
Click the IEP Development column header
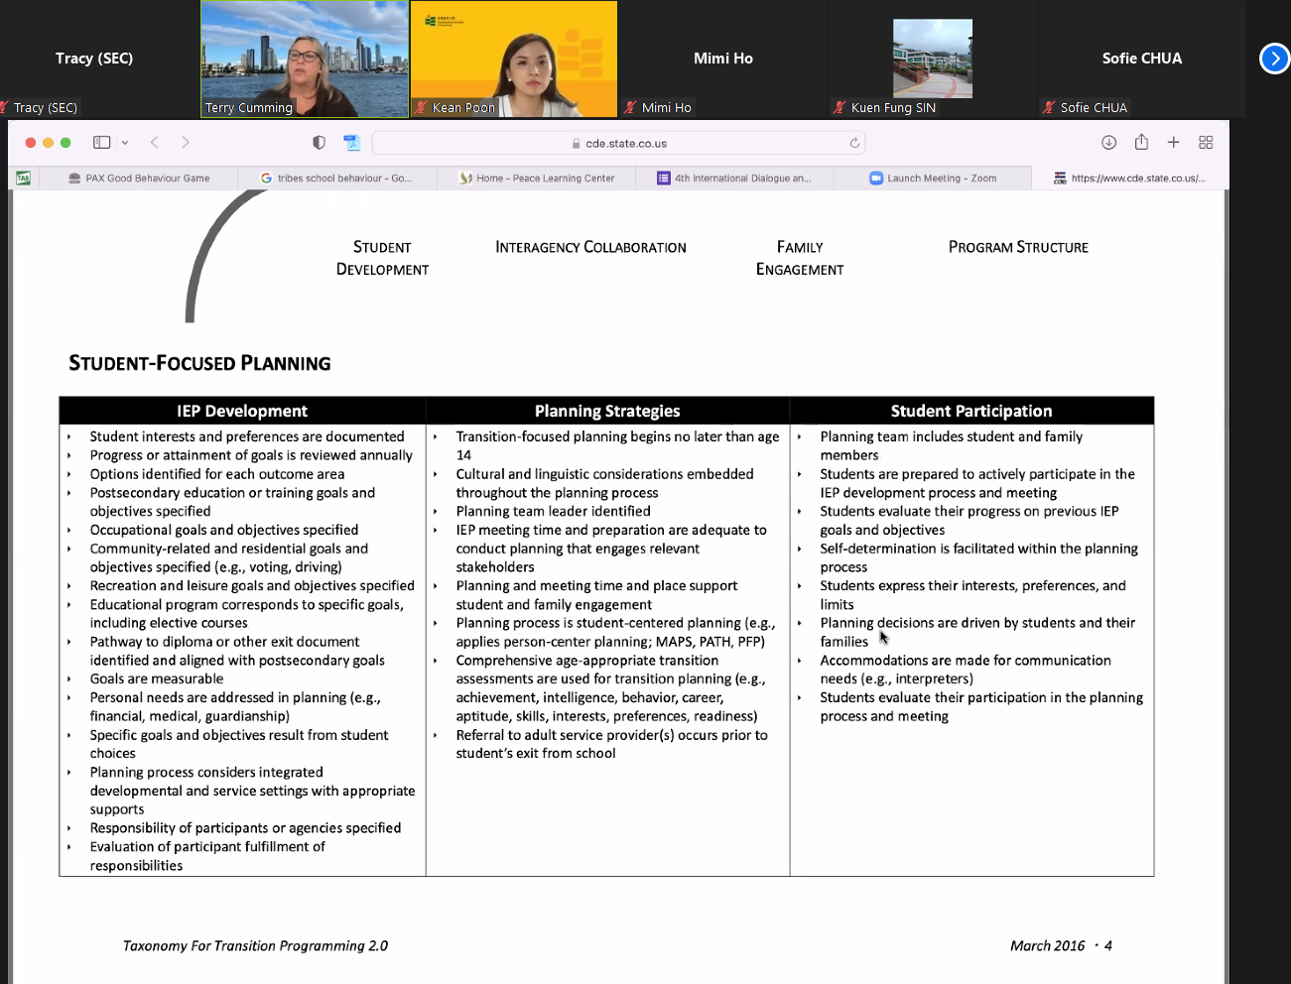click(242, 411)
